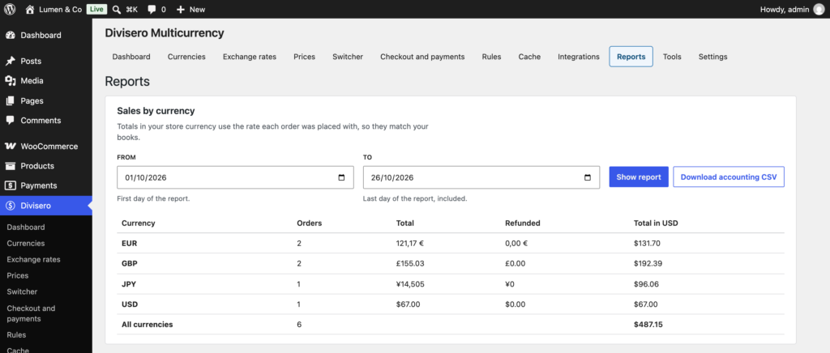The image size is (830, 353).
Task: Switch to the Currencies tab
Action: click(x=186, y=57)
